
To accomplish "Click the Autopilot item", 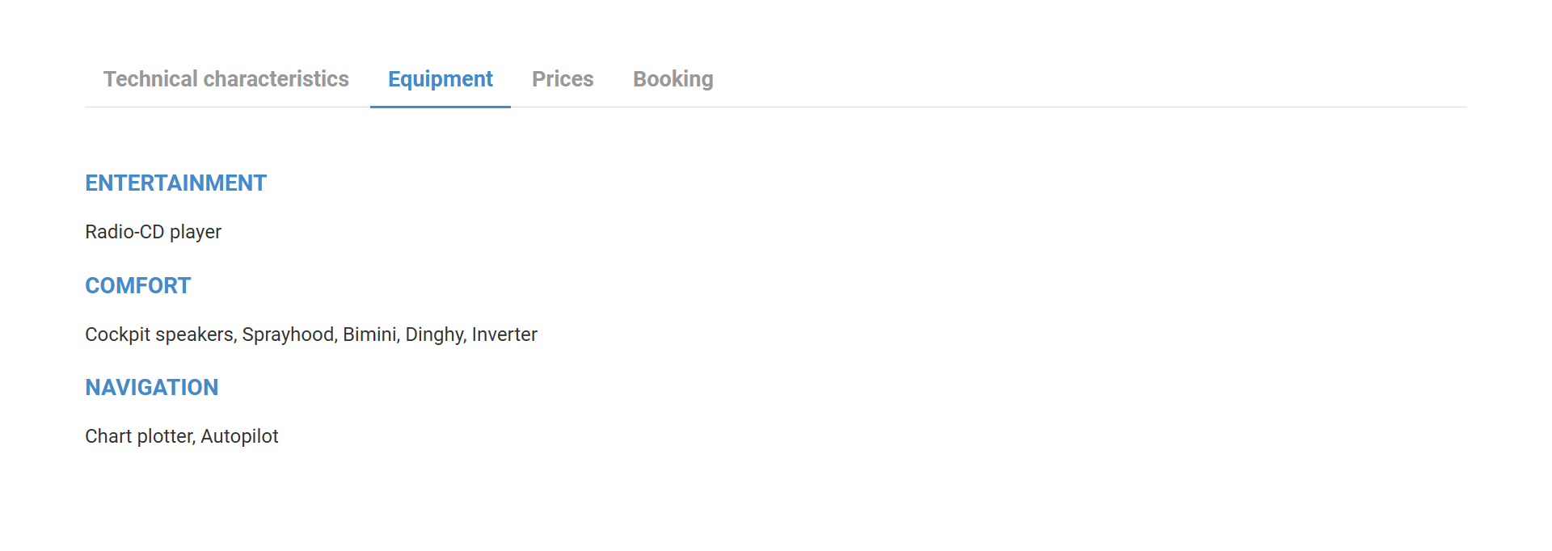I will pyautogui.click(x=239, y=436).
